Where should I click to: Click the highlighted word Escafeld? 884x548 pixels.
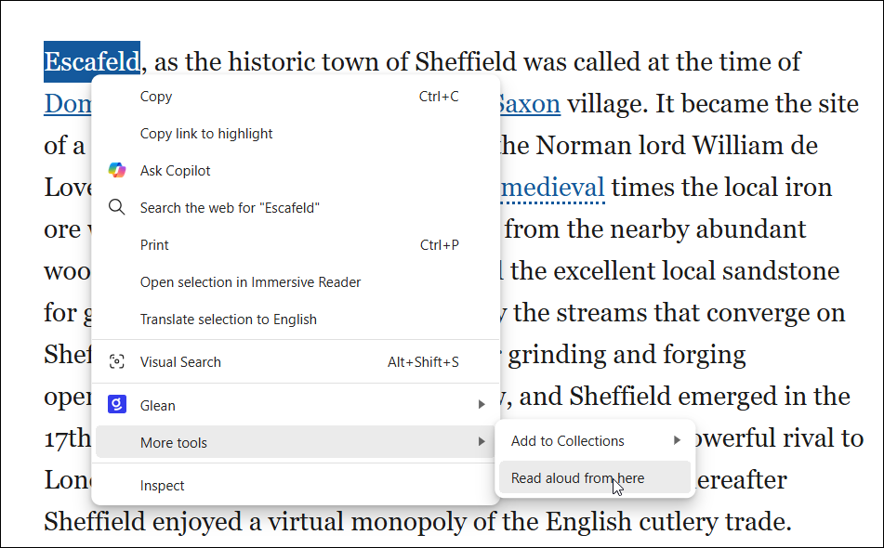pyautogui.click(x=91, y=61)
